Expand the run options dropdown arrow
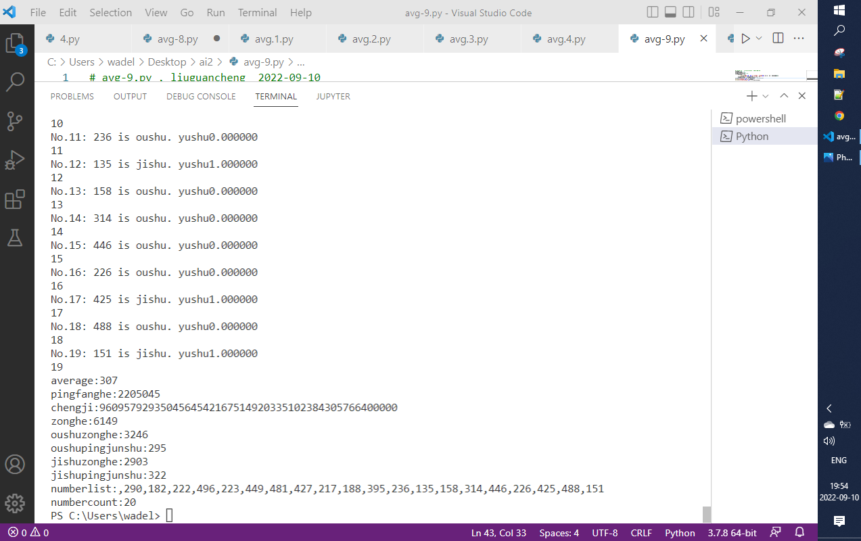Screen dimensions: 861x541 pyautogui.click(x=759, y=39)
